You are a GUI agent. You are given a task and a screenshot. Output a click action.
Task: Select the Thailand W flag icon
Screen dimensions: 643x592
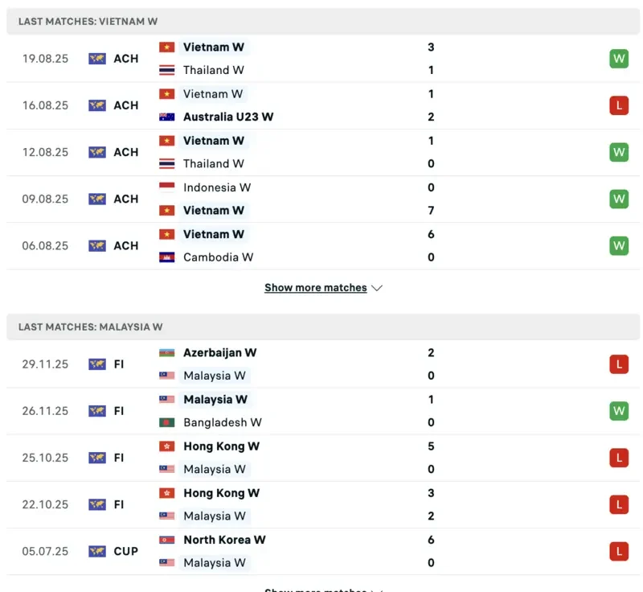[166, 70]
